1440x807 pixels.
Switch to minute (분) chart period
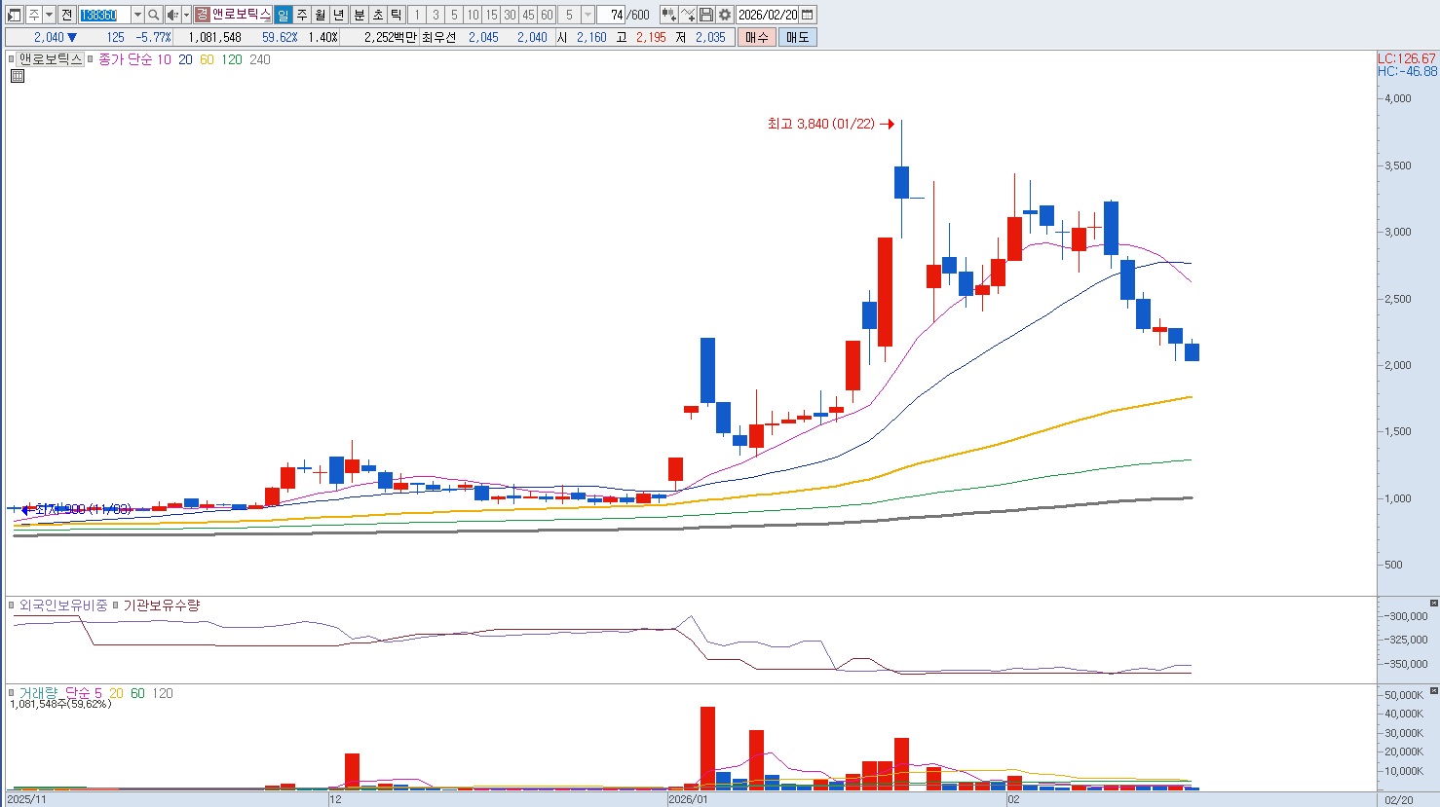coord(359,15)
